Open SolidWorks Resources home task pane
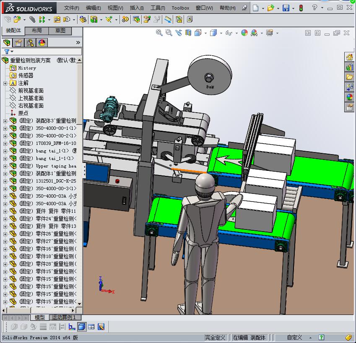 349,57
